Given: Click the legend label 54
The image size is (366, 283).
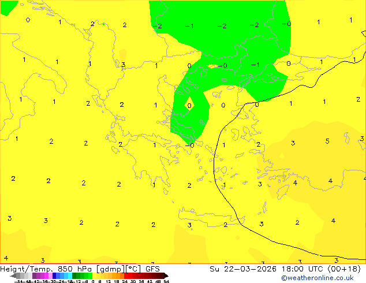Looking at the screenshot, I should click(x=166, y=282).
